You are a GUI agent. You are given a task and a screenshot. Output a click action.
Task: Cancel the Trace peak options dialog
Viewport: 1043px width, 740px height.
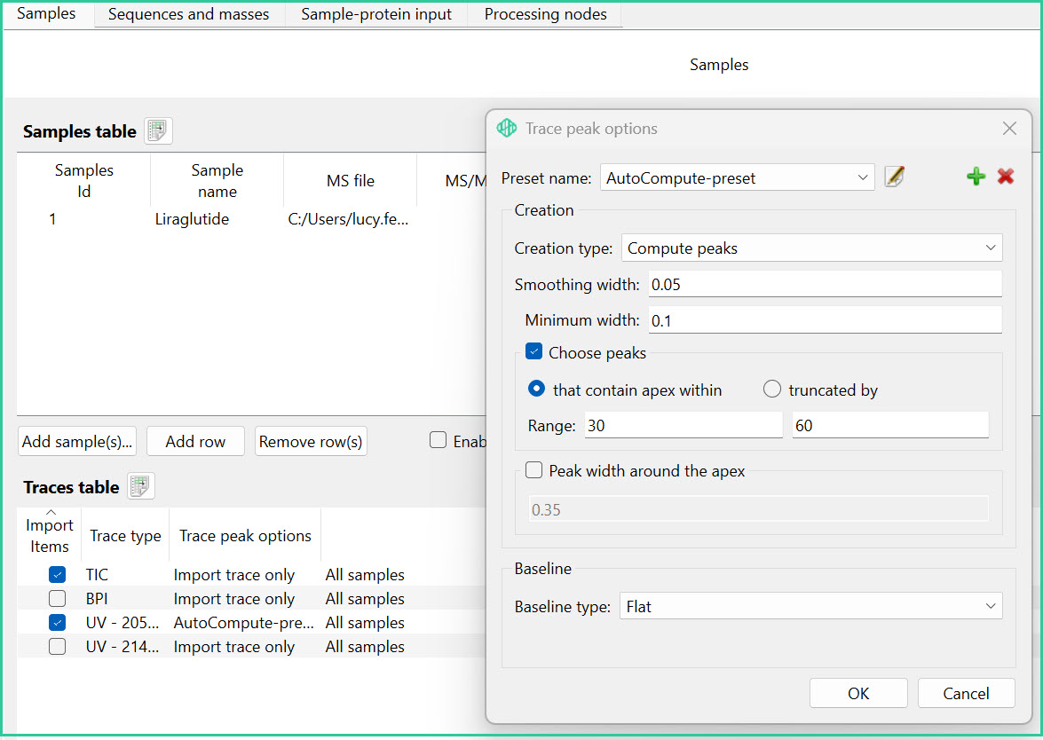(x=966, y=694)
